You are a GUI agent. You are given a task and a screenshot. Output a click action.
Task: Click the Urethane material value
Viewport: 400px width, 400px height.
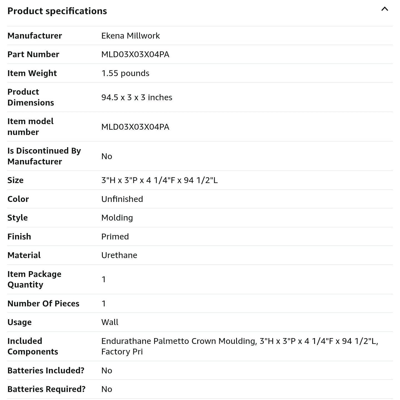tap(119, 255)
